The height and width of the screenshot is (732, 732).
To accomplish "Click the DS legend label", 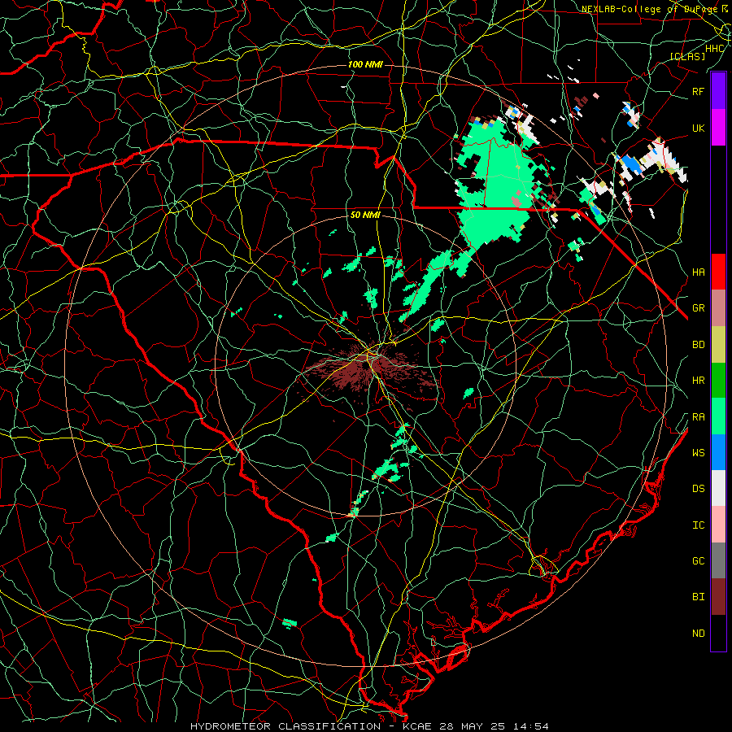I will tap(699, 489).
